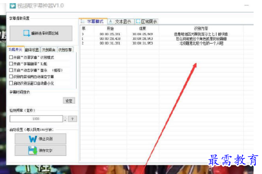
Task: Open the 翻译设置 tab
Action: 32,50
